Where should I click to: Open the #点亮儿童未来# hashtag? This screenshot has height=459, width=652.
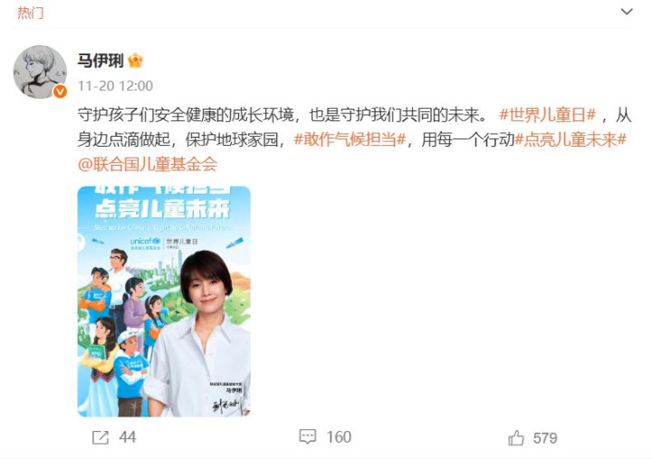click(x=570, y=139)
